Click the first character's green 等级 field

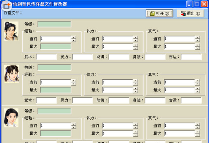pyautogui.click(x=54, y=24)
